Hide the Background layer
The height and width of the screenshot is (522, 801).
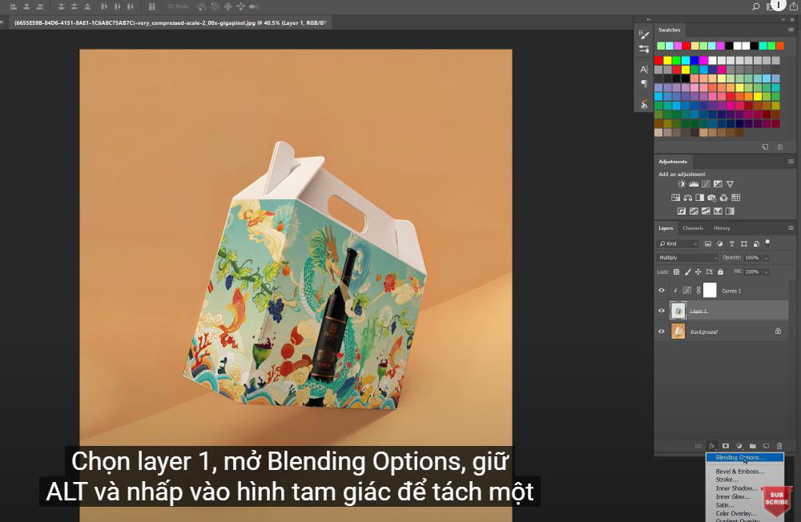pyautogui.click(x=662, y=331)
